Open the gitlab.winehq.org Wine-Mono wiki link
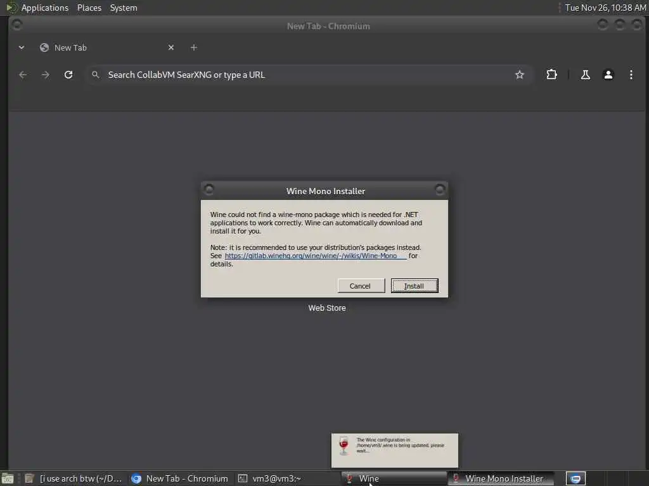The height and width of the screenshot is (486, 649). pyautogui.click(x=316, y=256)
